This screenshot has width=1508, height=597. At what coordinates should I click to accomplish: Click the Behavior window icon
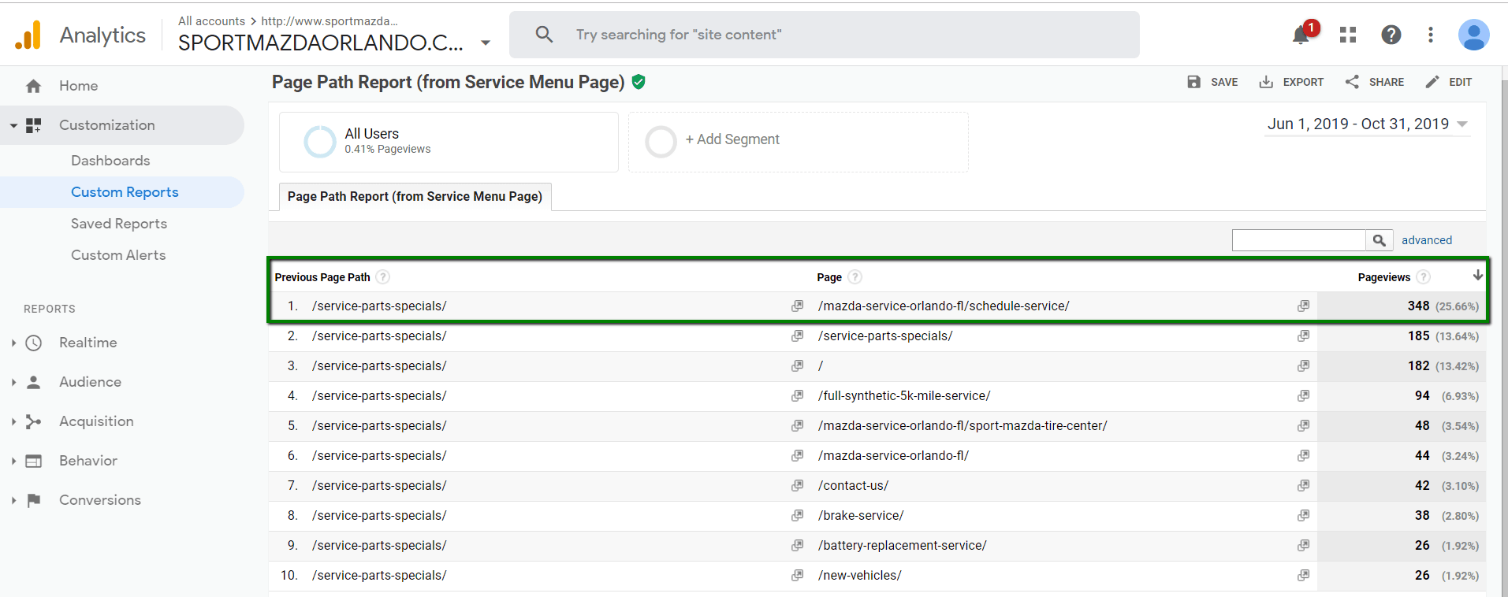[33, 461]
